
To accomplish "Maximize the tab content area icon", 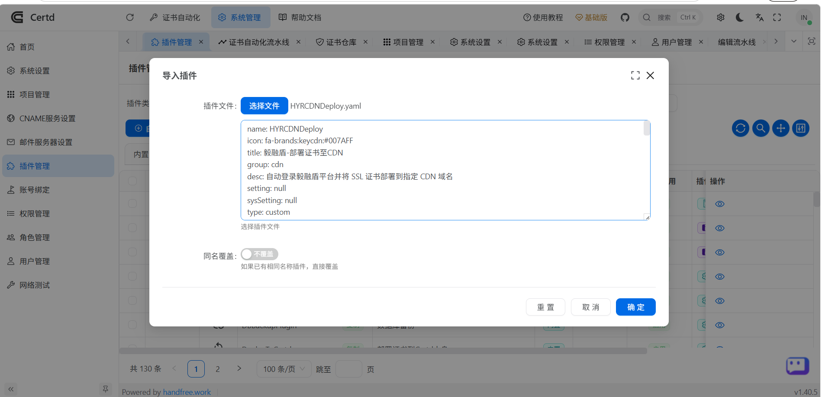I will click(x=812, y=42).
